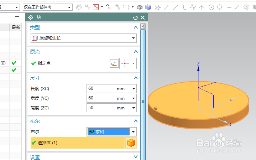The width and height of the screenshot is (256, 160).
Task: Click the grayed funnel arrow filter icon
Action: pyautogui.click(x=88, y=7)
